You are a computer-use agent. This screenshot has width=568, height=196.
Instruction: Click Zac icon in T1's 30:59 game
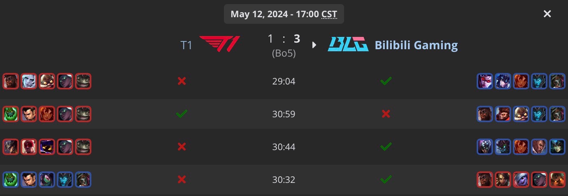[x=11, y=114]
